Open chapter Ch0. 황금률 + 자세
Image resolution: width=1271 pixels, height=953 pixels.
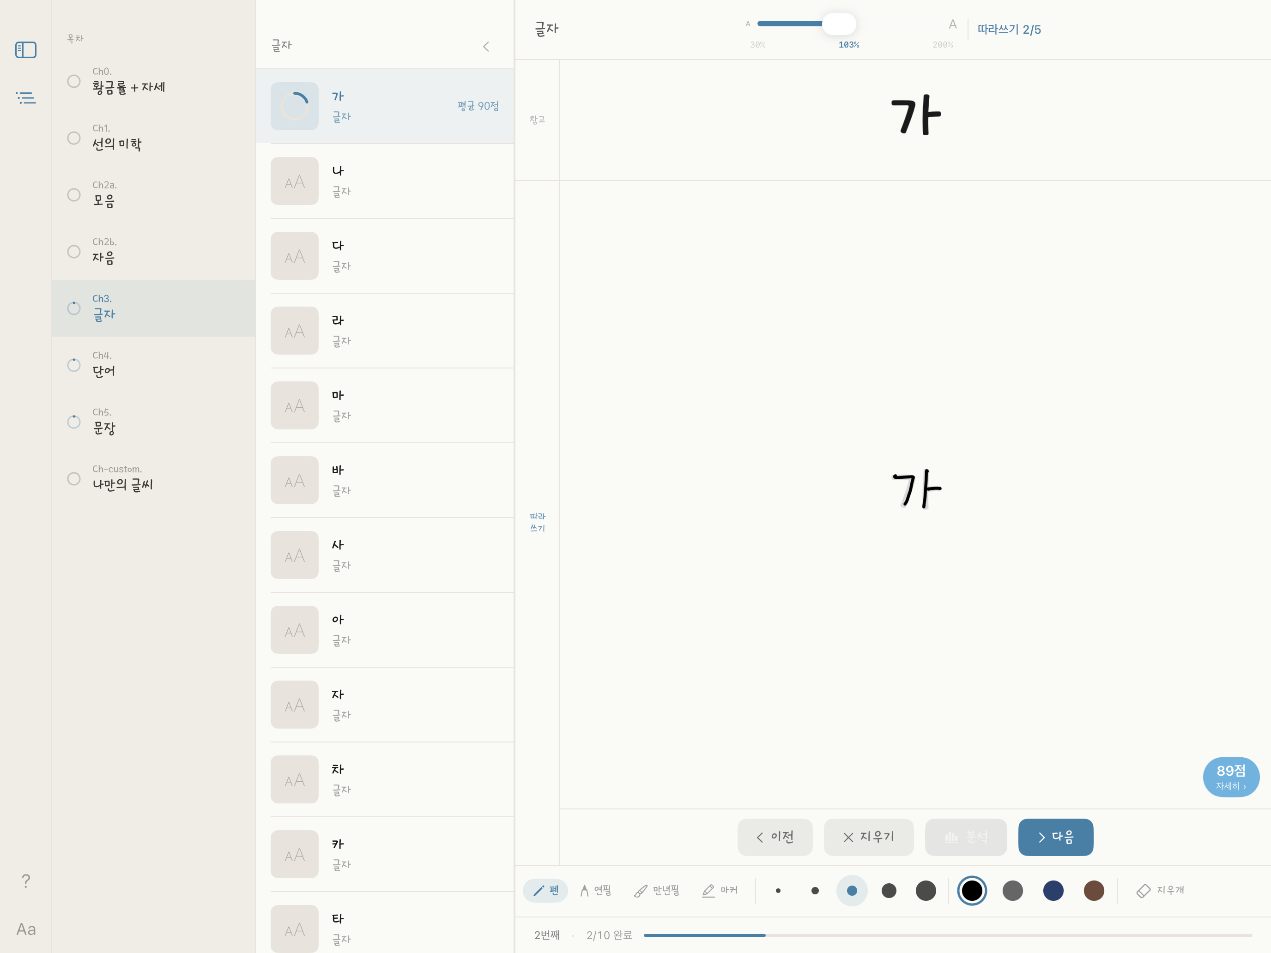pyautogui.click(x=153, y=81)
